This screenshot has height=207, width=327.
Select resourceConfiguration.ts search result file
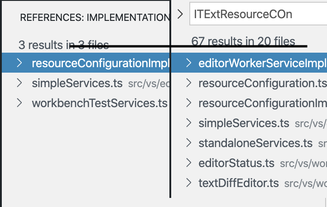[x=249, y=83]
